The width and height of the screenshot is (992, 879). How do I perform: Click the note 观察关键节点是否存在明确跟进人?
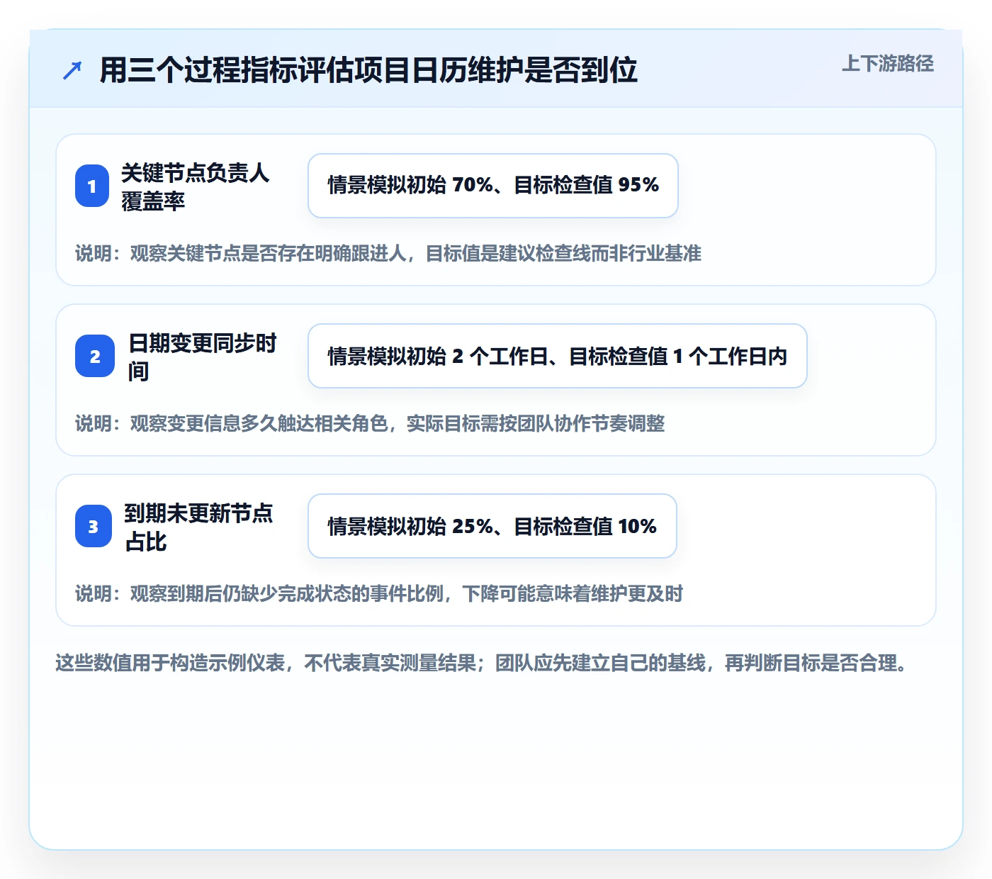pos(388,253)
